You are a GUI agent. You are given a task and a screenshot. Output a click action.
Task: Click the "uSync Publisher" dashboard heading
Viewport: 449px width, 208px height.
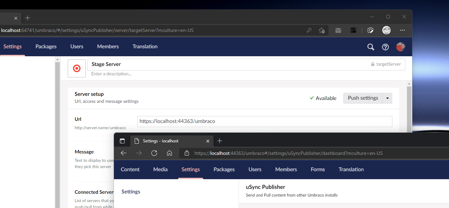265,187
